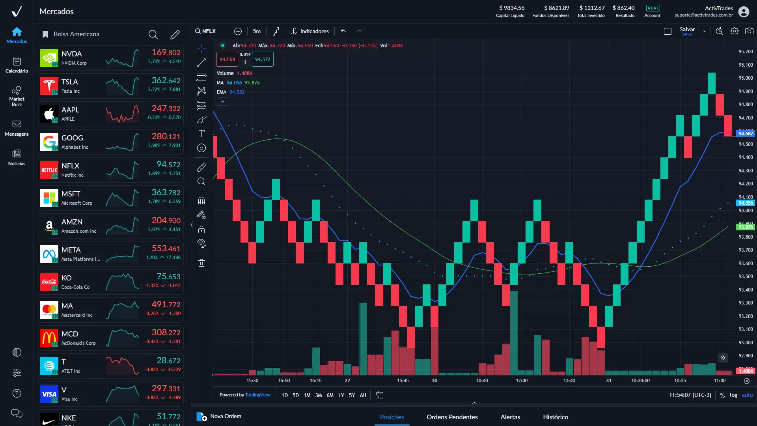Select the zoom in tool
The width and height of the screenshot is (757, 426).
[x=201, y=181]
